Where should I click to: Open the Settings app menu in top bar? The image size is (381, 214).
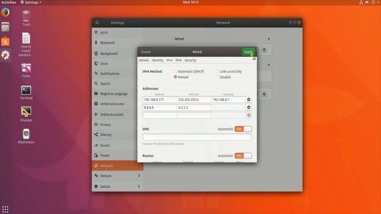pyautogui.click(x=31, y=2)
